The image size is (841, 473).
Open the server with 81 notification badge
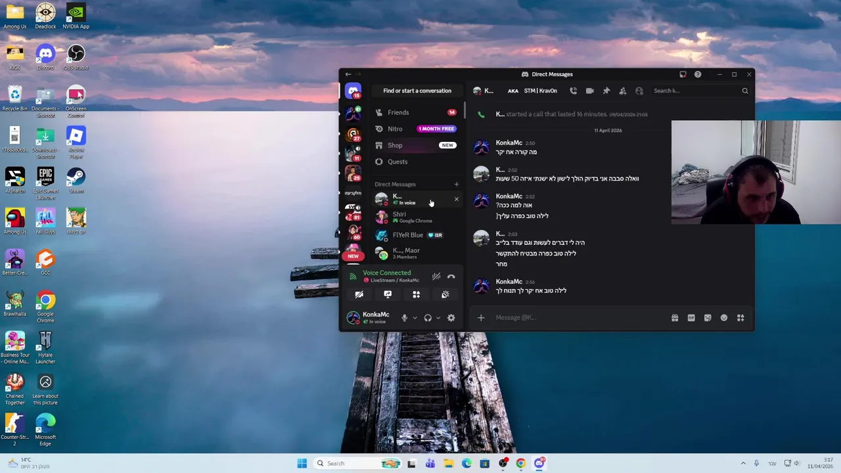(353, 212)
